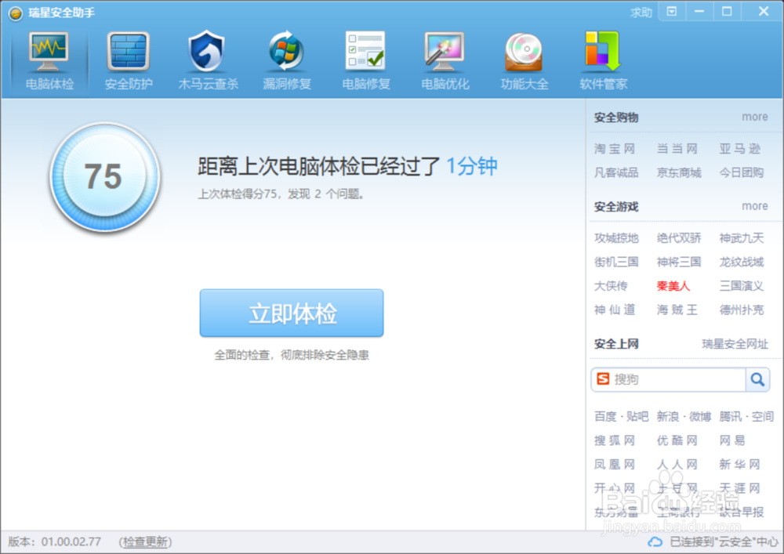784x554 pixels.
Task: Open the 海贼王 game link
Action: (x=677, y=310)
